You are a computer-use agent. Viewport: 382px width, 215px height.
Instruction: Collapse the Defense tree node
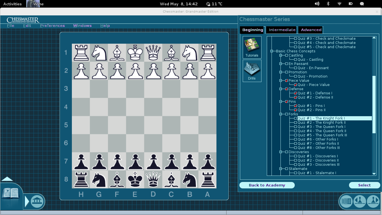pyautogui.click(x=281, y=89)
